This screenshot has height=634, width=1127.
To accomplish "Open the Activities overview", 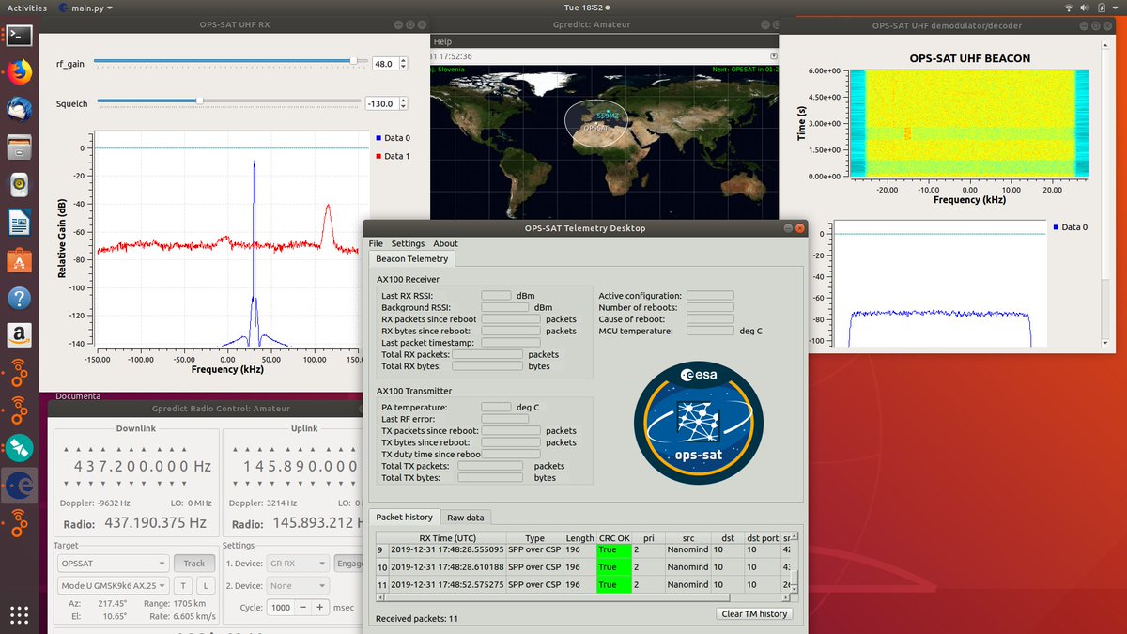I will [x=26, y=8].
